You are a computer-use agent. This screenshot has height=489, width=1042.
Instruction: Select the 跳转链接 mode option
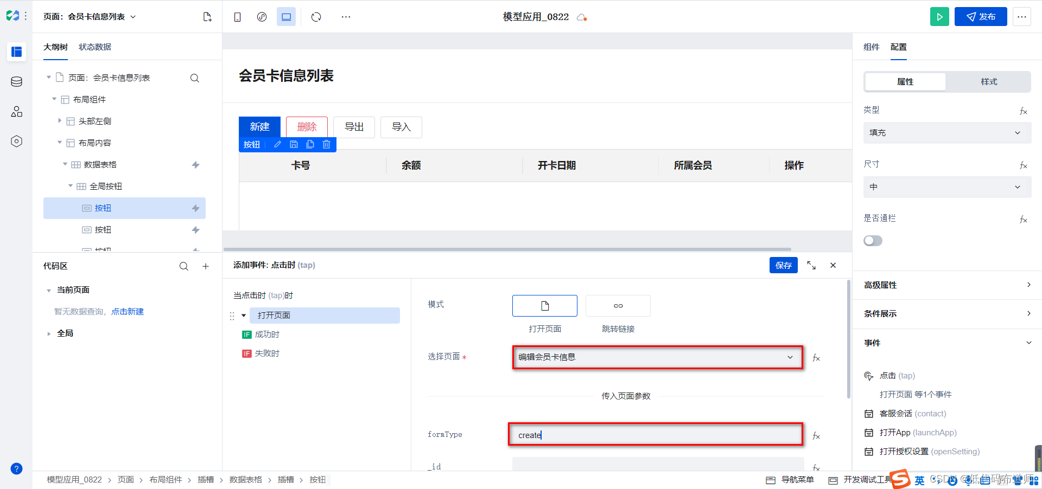[x=618, y=306]
